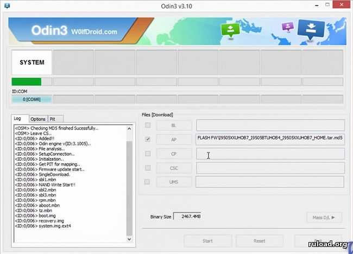
Task: Open the Pit tab
Action: 56,119
